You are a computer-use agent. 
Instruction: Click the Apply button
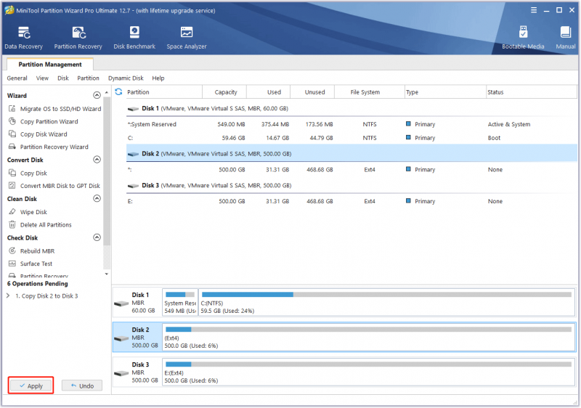coord(31,385)
